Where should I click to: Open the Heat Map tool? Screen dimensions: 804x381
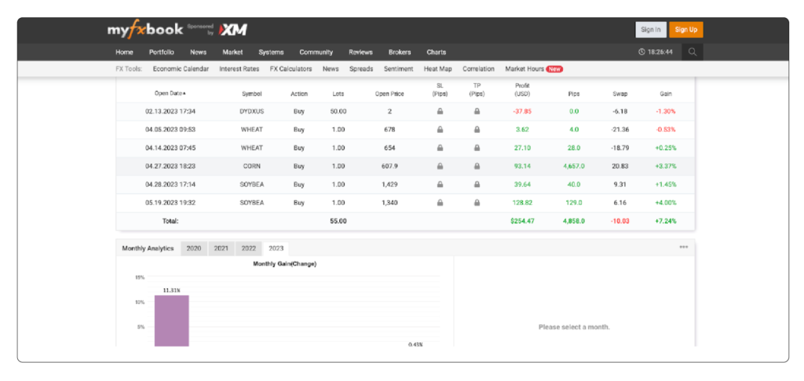click(x=437, y=69)
